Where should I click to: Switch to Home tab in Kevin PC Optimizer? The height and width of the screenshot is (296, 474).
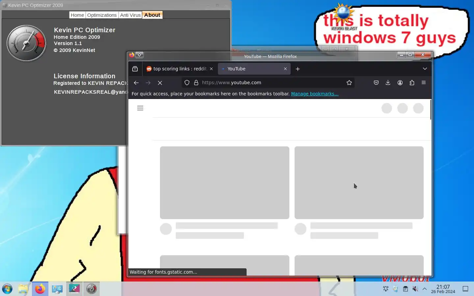[x=77, y=15]
